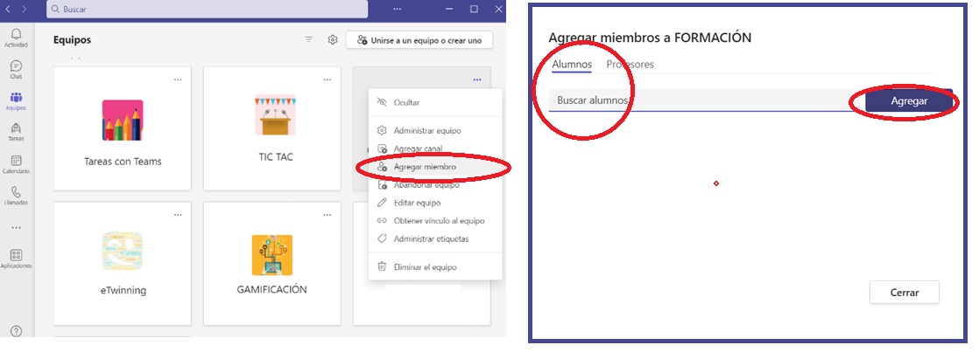Choose Agregar canal in the context menu
Image resolution: width=979 pixels, height=359 pixels.
coord(435,149)
